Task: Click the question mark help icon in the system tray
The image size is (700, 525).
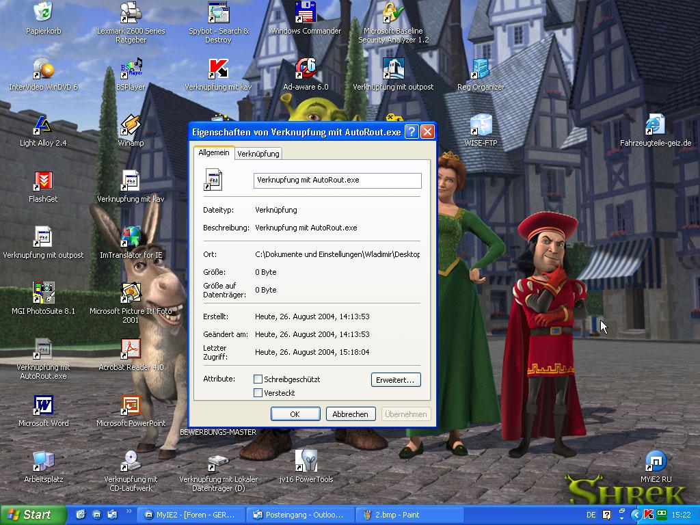Action: [607, 515]
